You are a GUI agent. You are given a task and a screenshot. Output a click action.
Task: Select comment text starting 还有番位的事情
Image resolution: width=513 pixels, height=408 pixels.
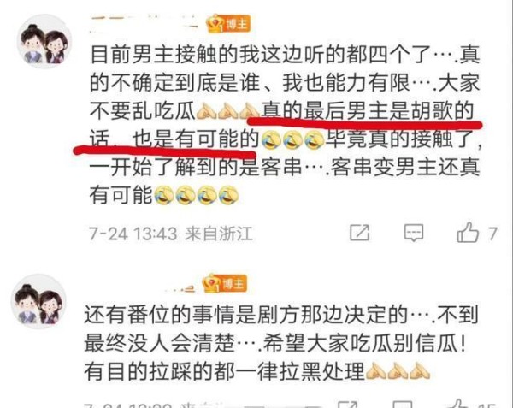point(280,343)
